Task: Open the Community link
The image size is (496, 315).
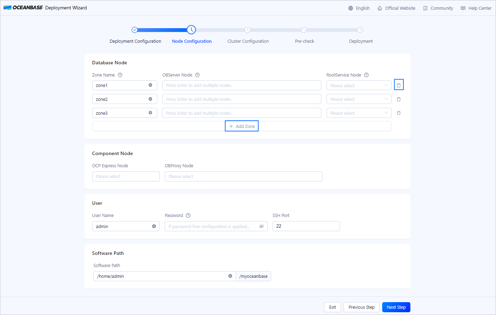Action: 442,8
